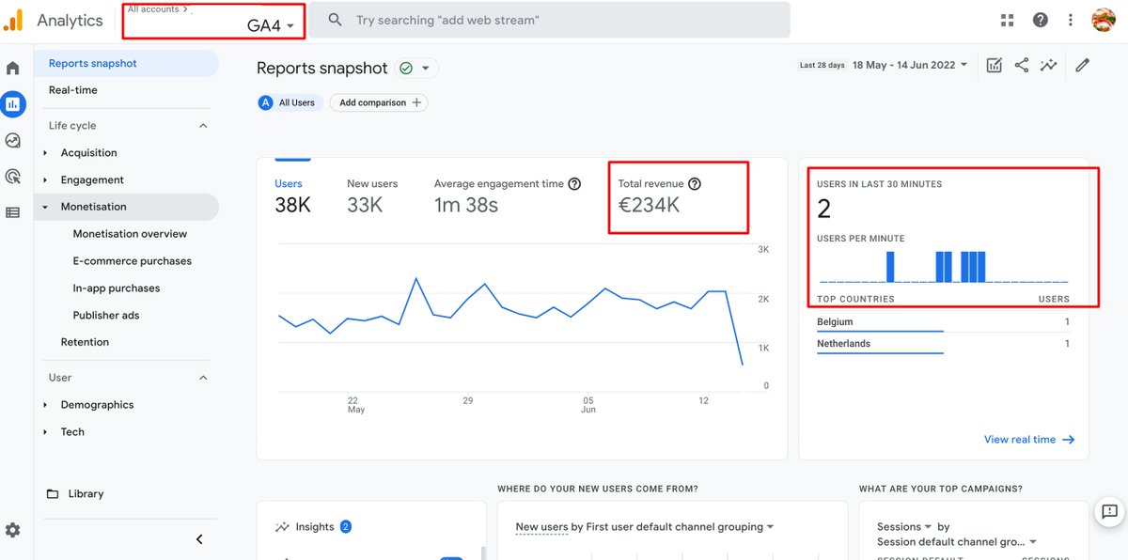Screen dimensions: 1128x560
Task: Open the Home icon in the sidebar
Action: 13,68
